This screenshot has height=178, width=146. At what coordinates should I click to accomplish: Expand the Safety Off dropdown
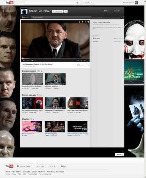(x=53, y=166)
